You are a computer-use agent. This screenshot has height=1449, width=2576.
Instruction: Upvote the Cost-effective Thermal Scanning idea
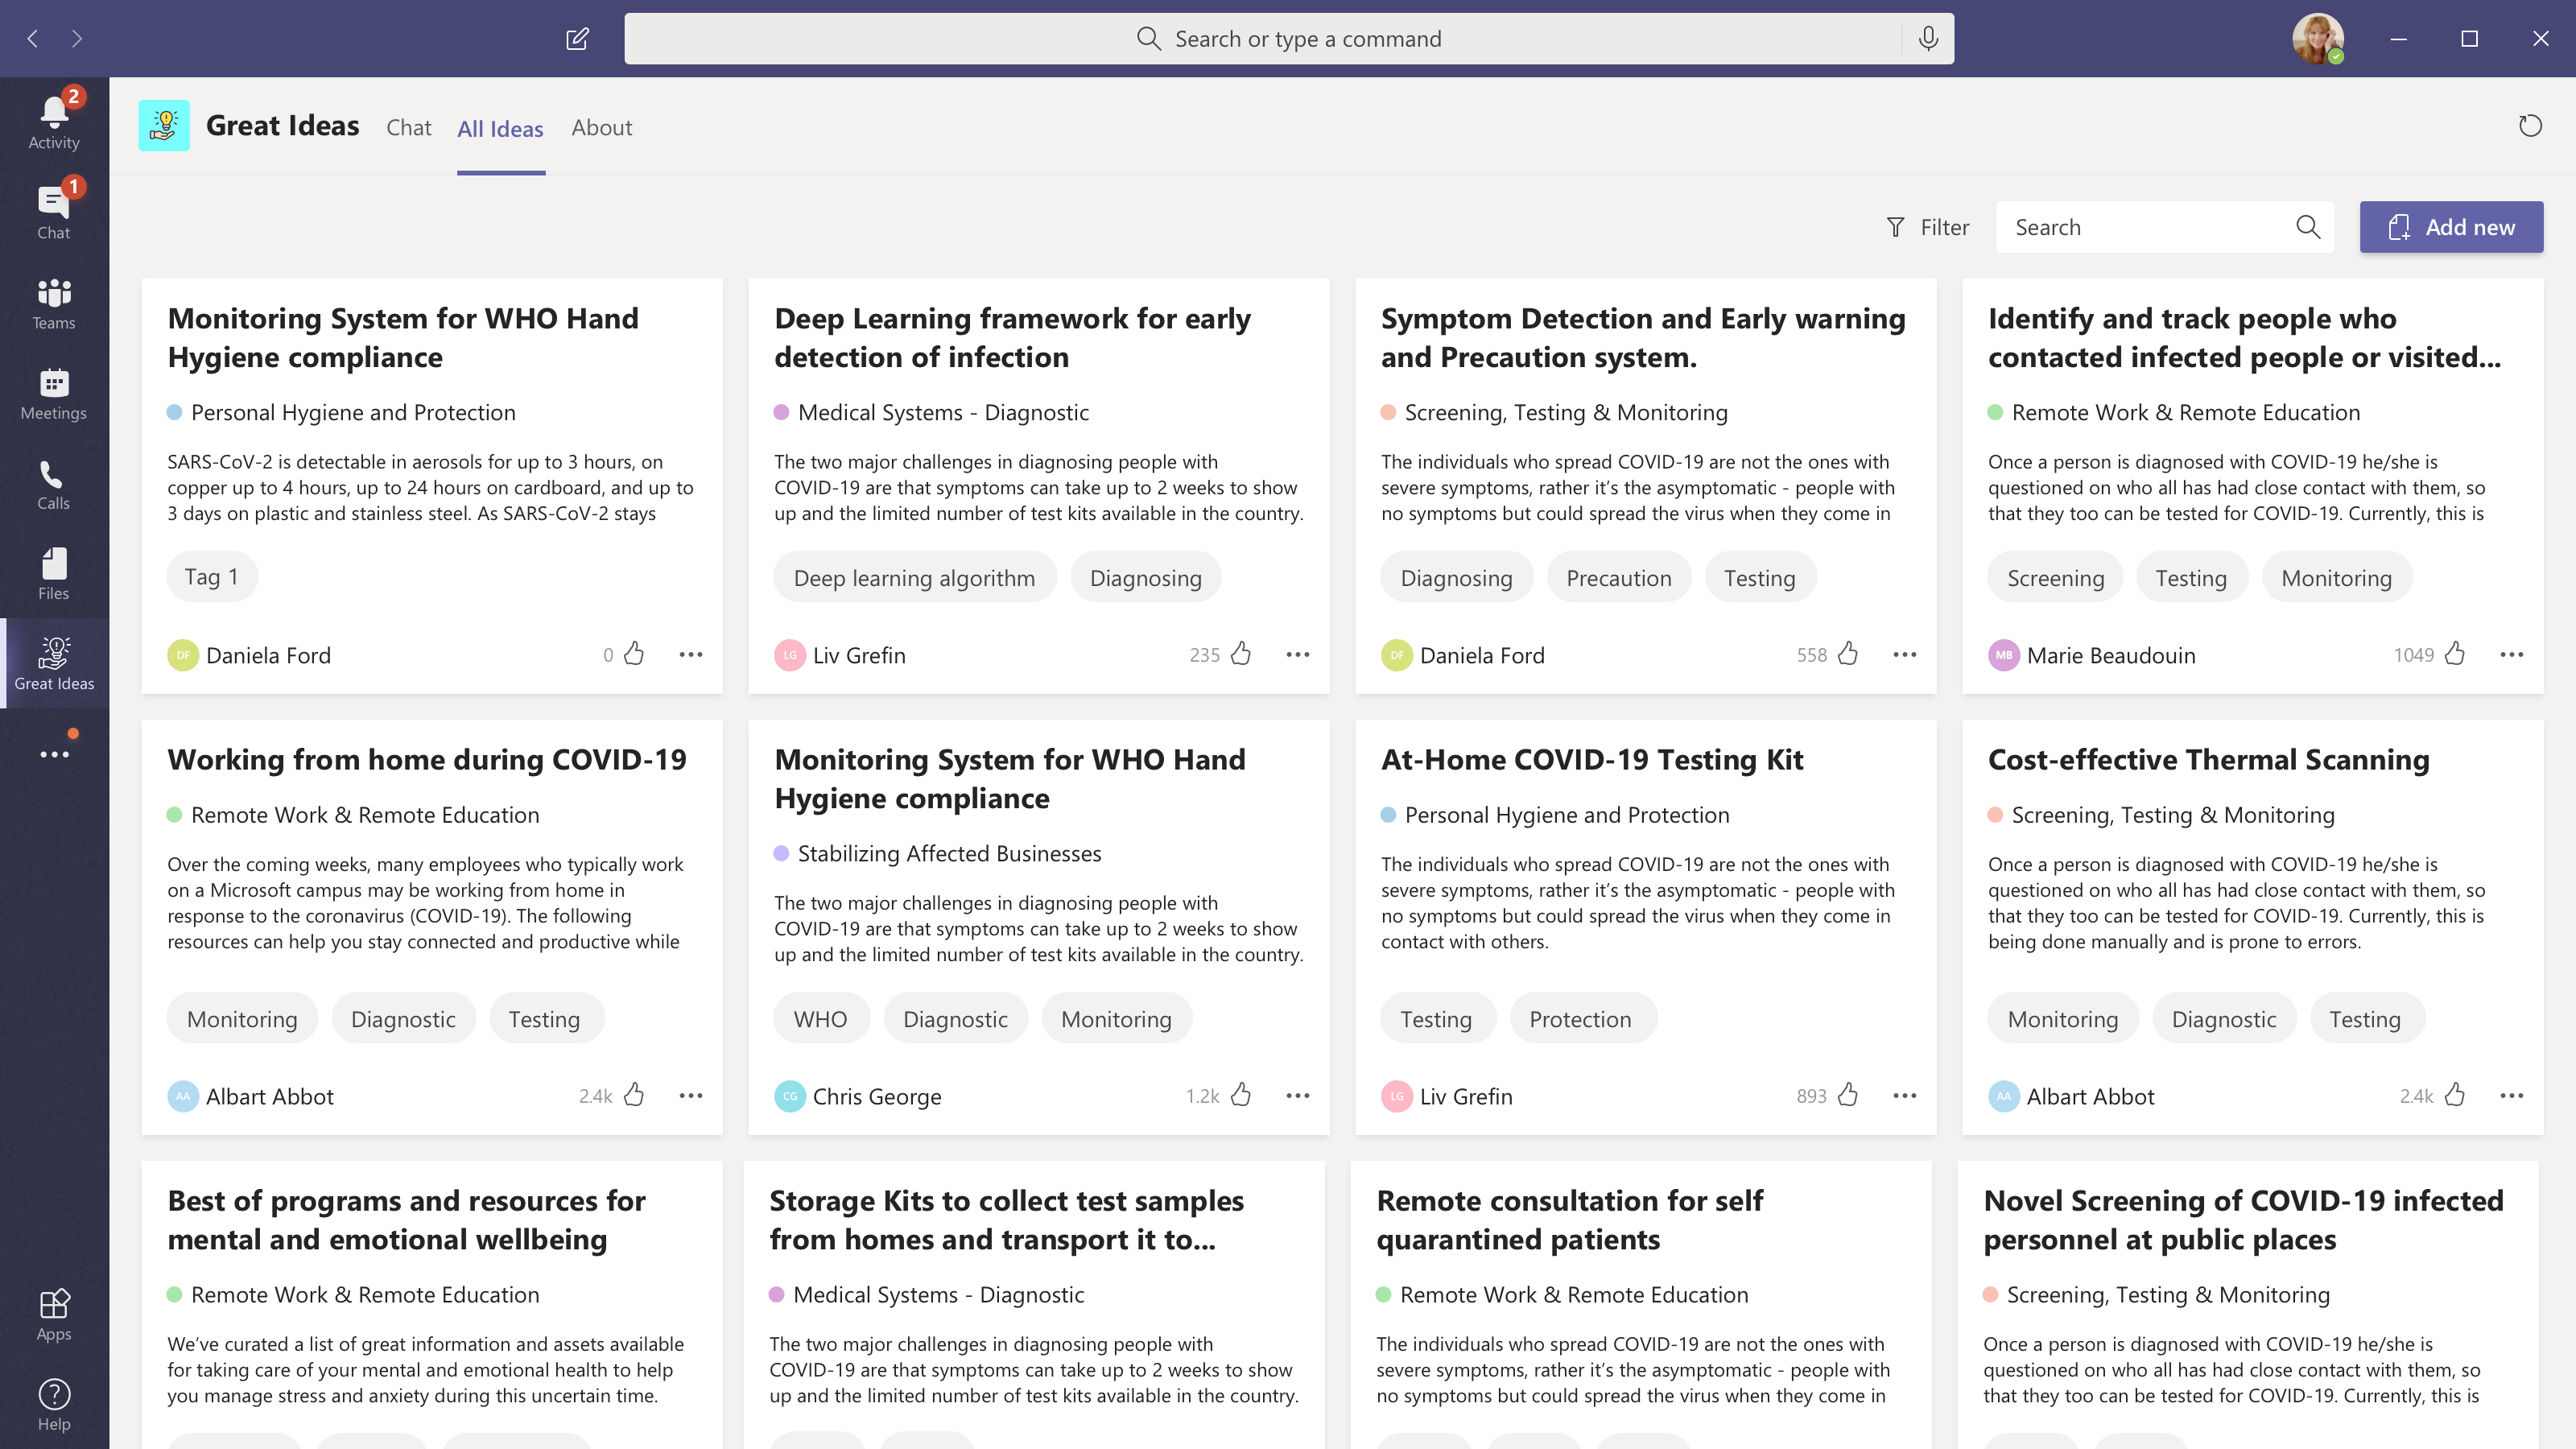2455,1095
